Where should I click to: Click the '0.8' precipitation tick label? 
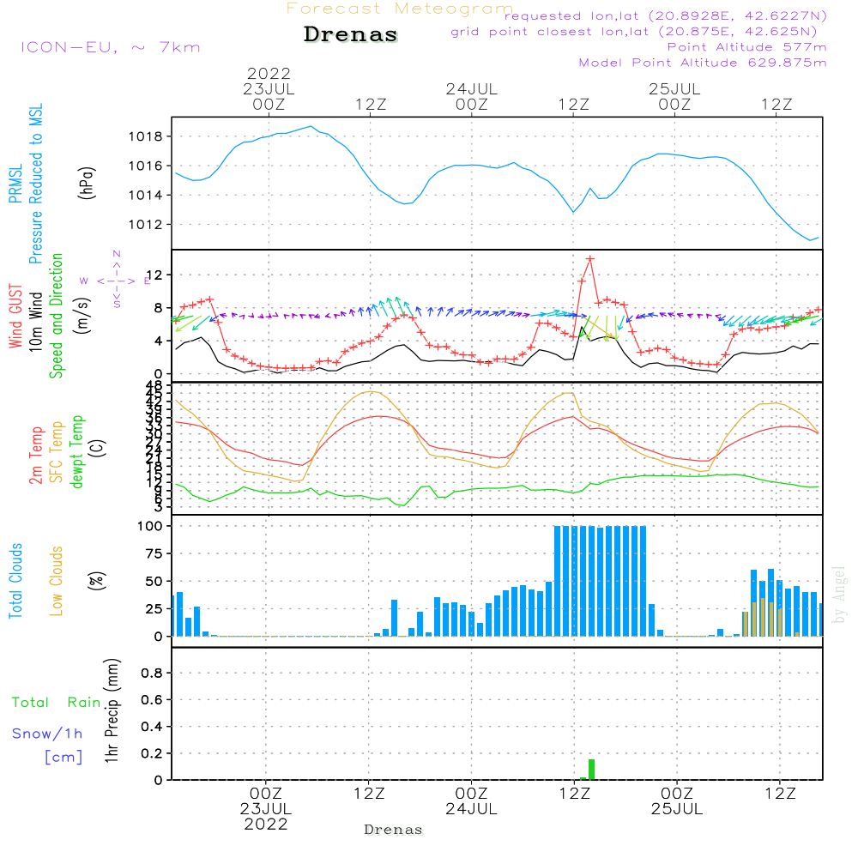[152, 673]
